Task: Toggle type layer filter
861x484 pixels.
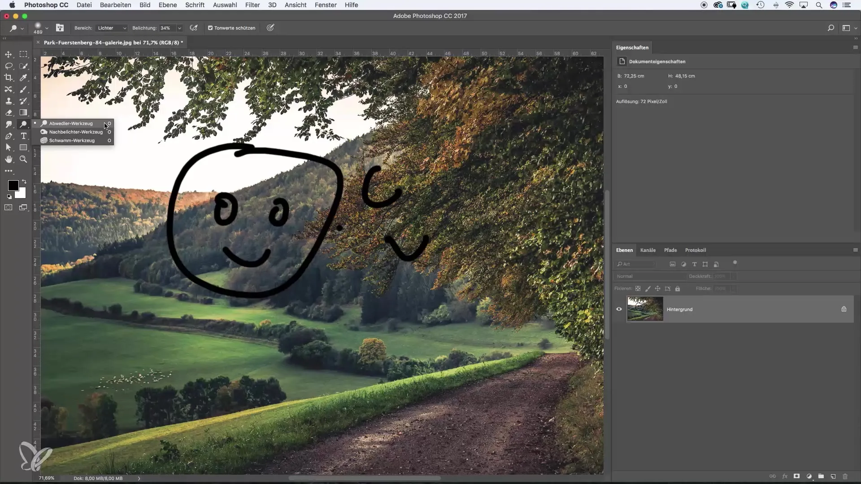Action: point(694,264)
